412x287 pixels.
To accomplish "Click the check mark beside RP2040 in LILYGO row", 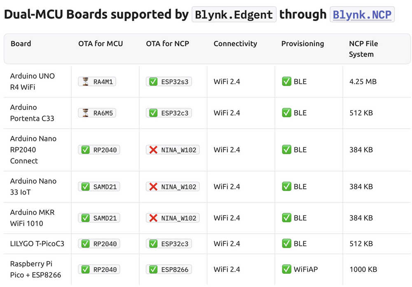I will click(85, 244).
